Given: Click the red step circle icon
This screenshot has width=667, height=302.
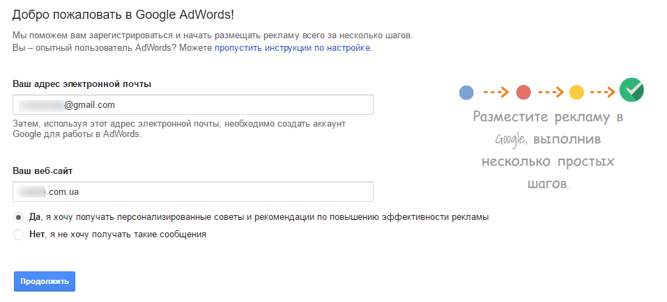Looking at the screenshot, I should point(523,92).
